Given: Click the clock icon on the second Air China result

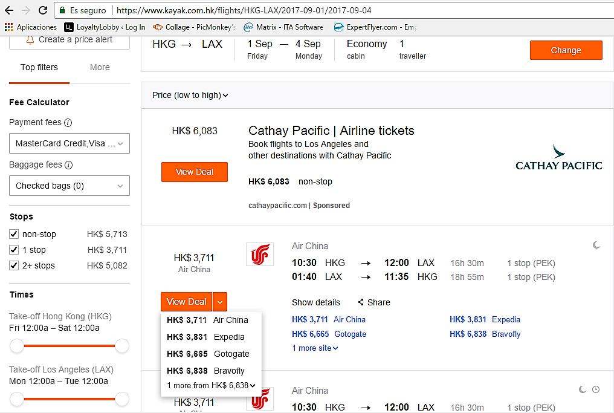Looking at the screenshot, I should pos(596,389).
